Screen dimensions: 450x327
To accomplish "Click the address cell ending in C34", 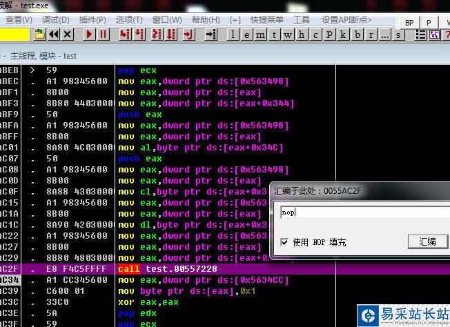I will click(x=10, y=280).
